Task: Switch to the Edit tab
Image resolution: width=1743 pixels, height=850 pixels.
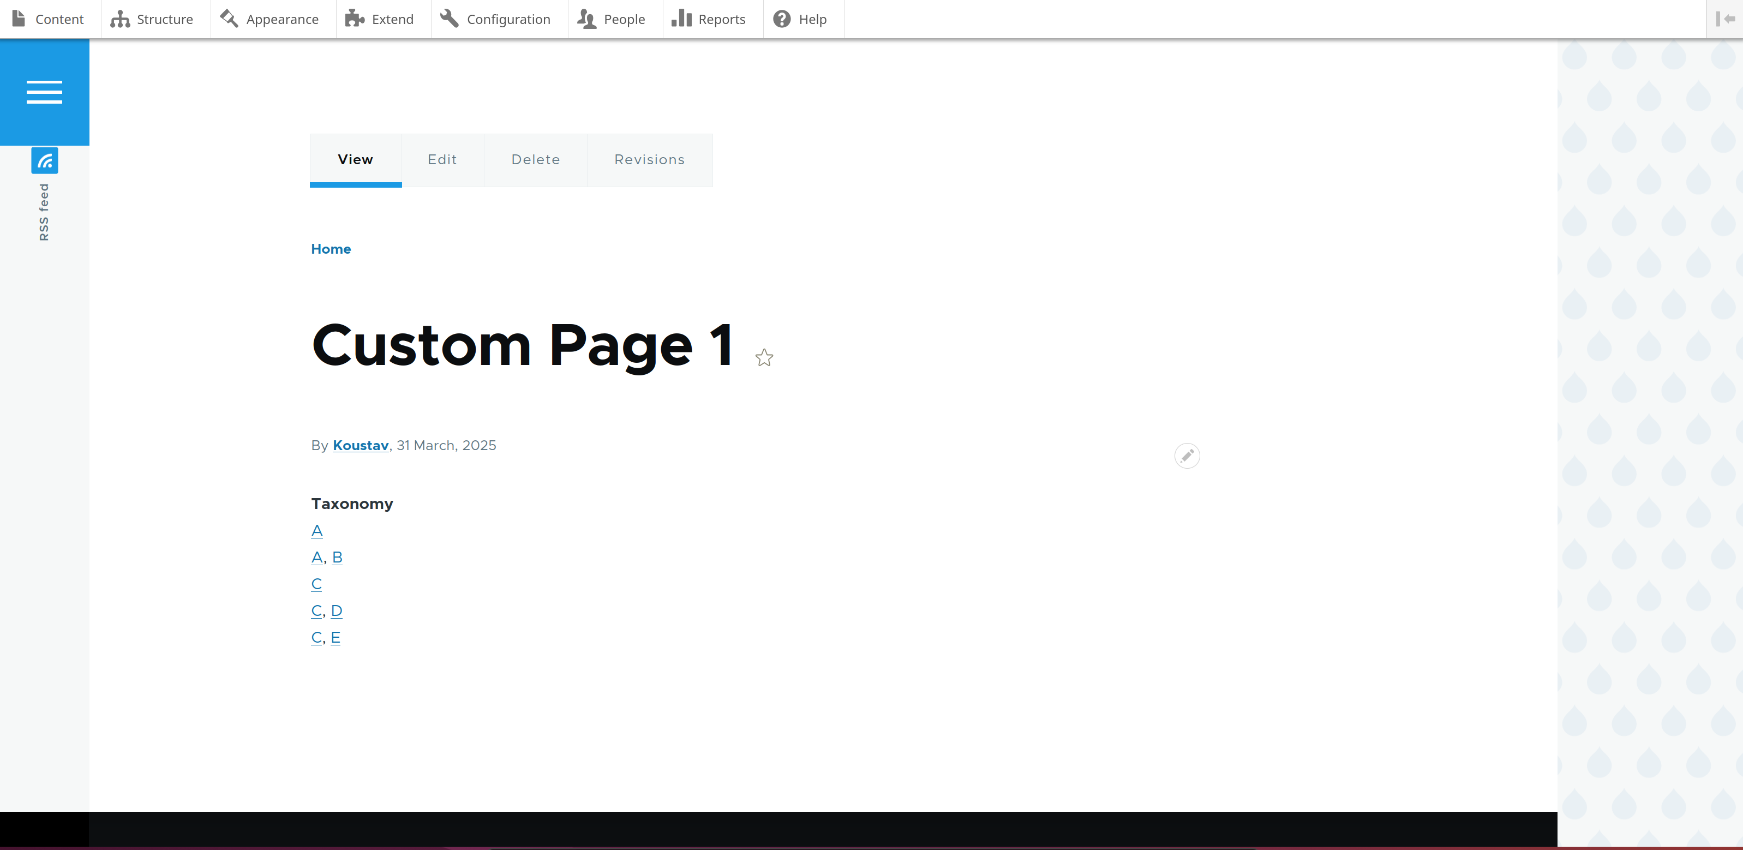Action: click(x=442, y=160)
